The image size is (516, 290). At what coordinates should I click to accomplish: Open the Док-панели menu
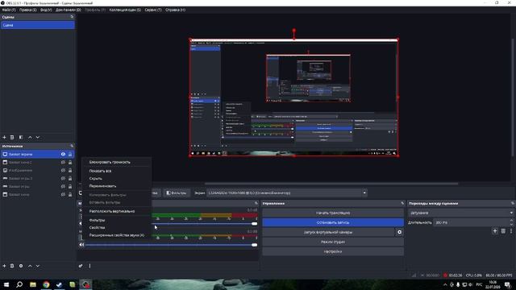coord(68,10)
